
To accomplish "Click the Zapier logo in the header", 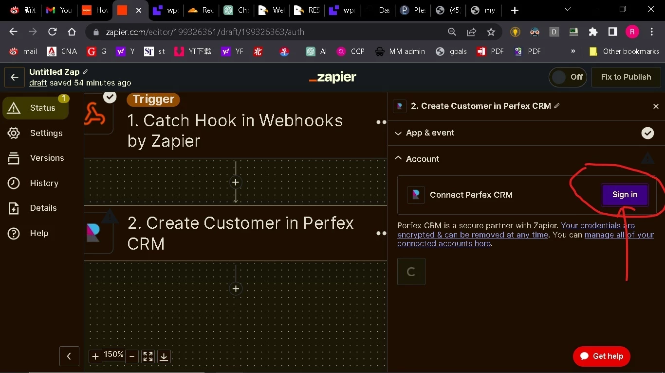I will 332,77.
